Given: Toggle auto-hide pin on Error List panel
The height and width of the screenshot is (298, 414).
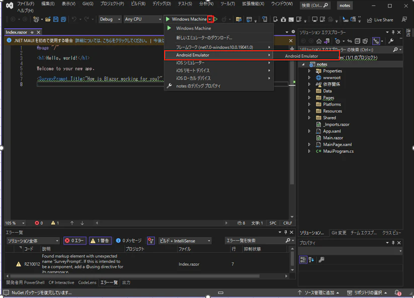Looking at the screenshot, I should click(x=286, y=232).
